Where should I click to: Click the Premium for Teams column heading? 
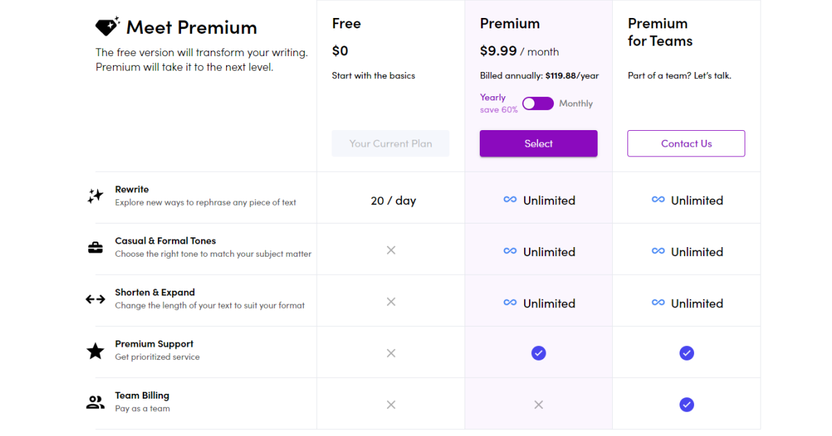pyautogui.click(x=660, y=33)
